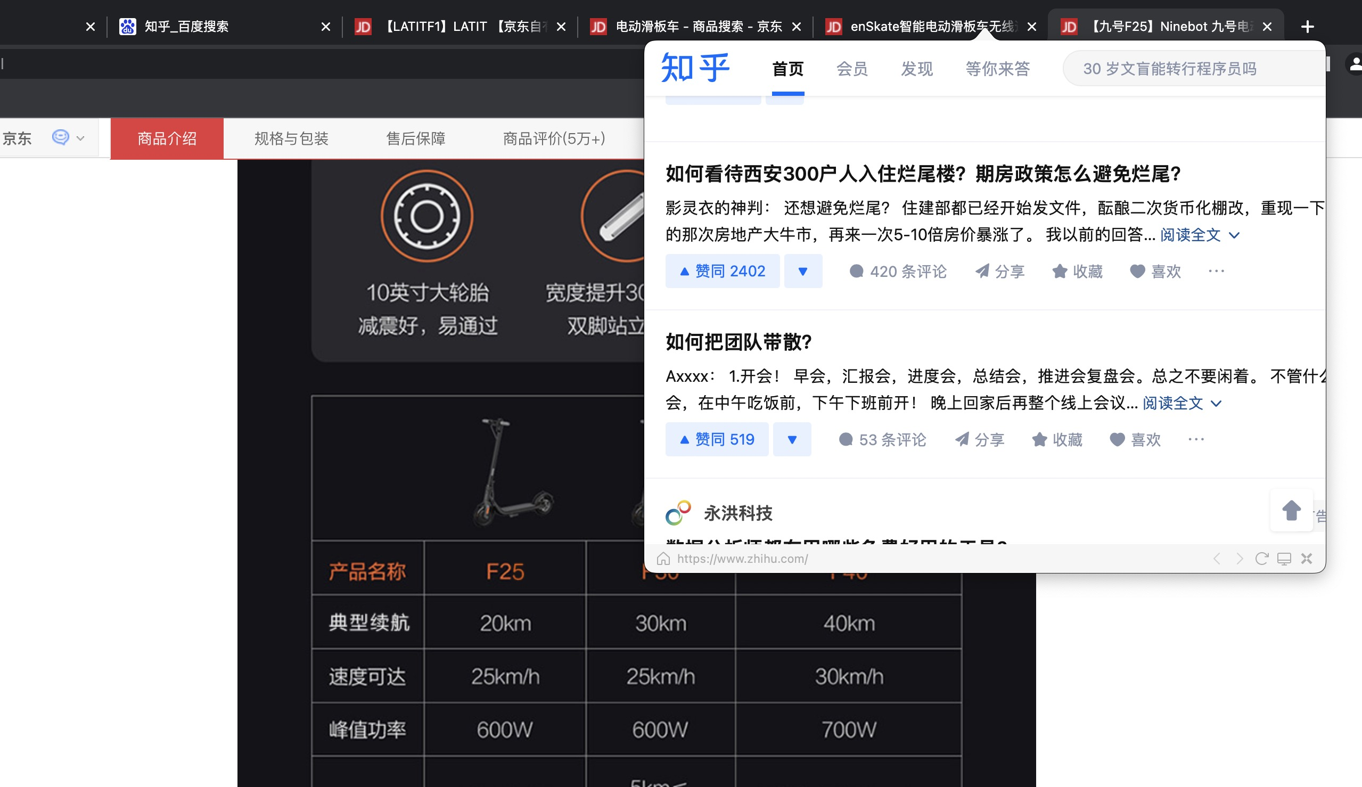
Task: Click 30km/h speed cell
Action: coord(849,676)
